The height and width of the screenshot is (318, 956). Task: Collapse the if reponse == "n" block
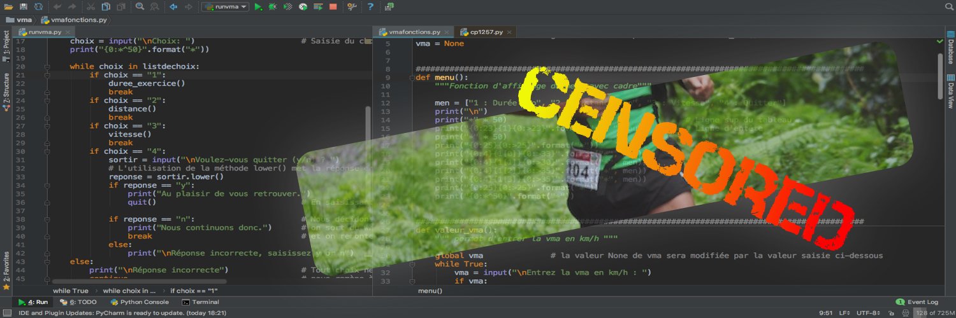click(x=47, y=219)
